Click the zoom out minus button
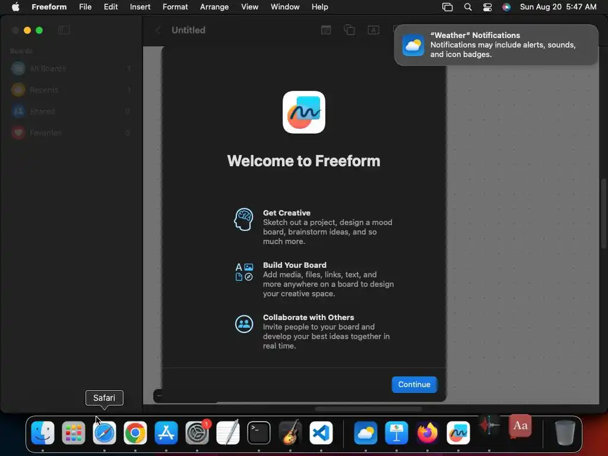This screenshot has height=456, width=608. [x=159, y=396]
